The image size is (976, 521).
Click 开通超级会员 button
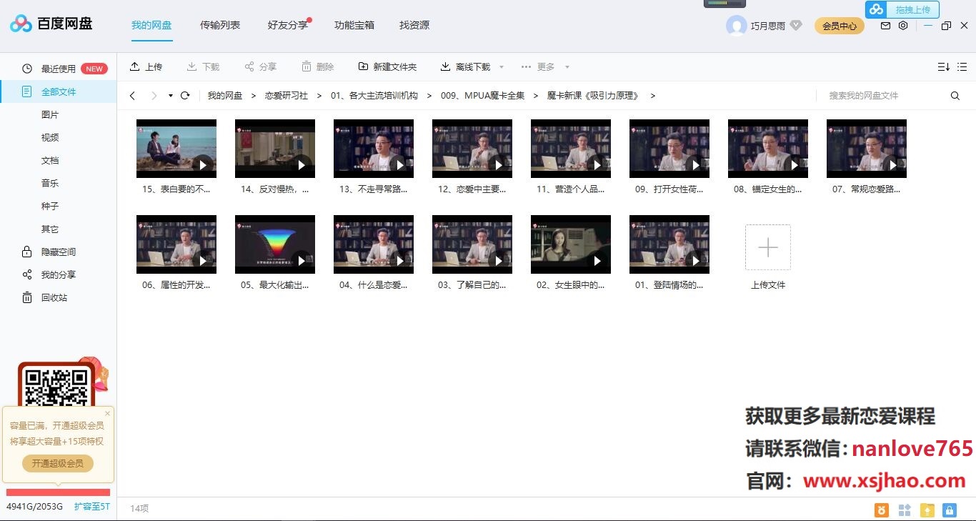coord(58,463)
